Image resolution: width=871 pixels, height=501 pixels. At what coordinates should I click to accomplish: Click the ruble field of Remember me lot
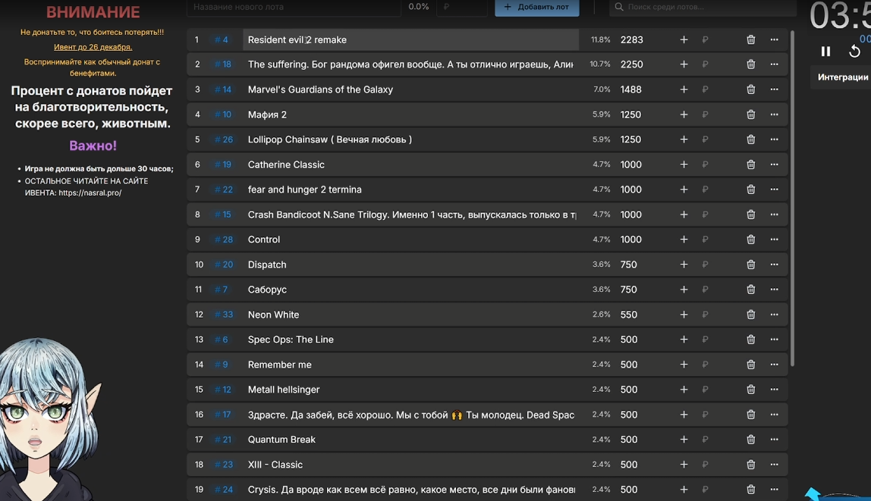[705, 365]
